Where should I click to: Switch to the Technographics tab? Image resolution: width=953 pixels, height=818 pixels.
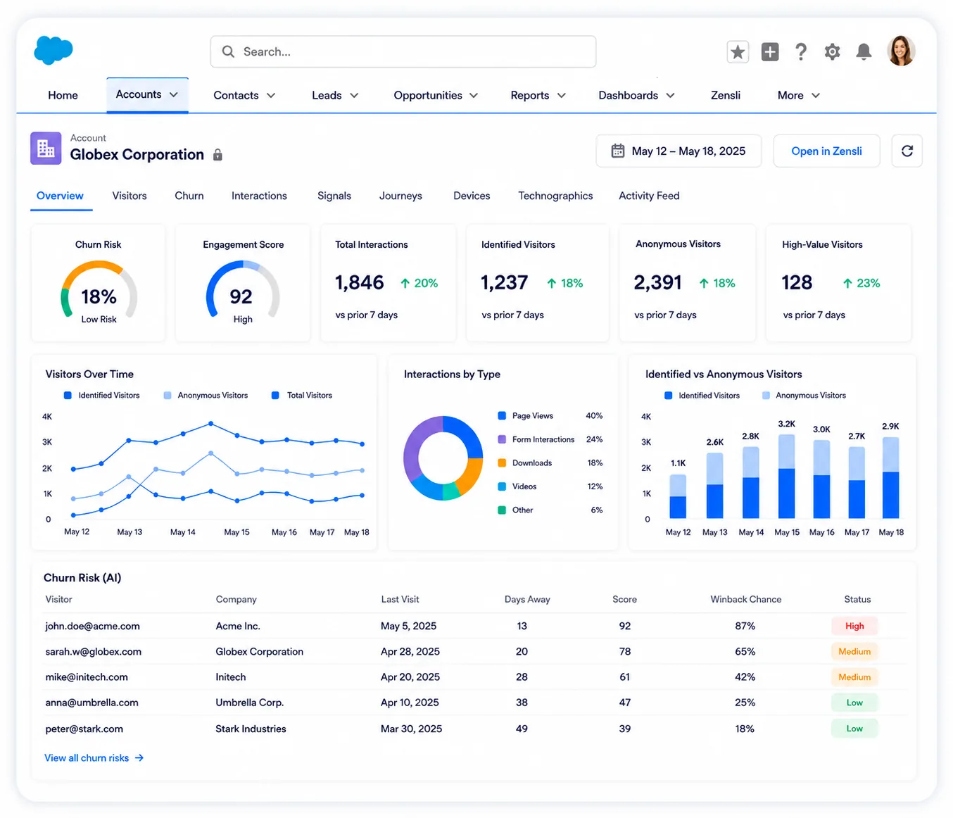555,196
